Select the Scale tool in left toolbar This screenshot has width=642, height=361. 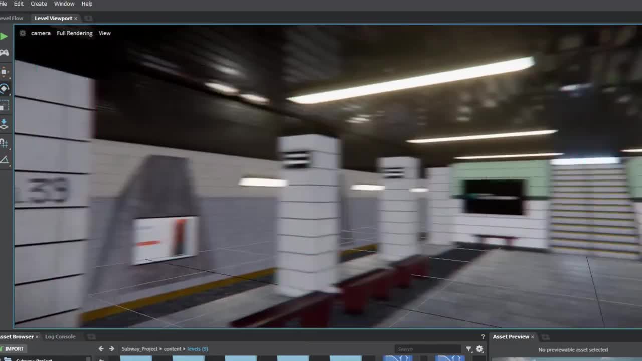pyautogui.click(x=4, y=106)
